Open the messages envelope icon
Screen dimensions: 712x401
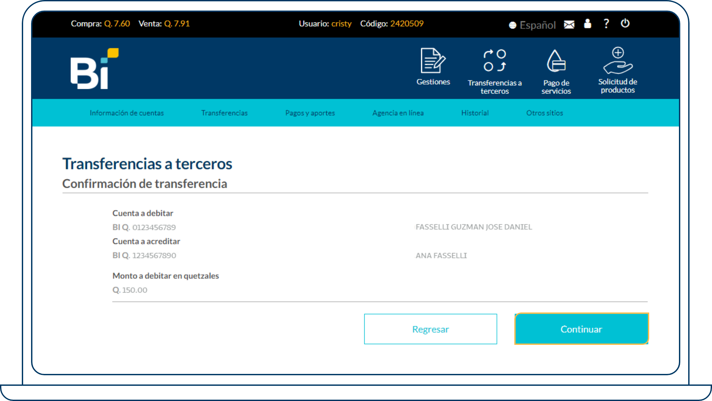(x=569, y=24)
